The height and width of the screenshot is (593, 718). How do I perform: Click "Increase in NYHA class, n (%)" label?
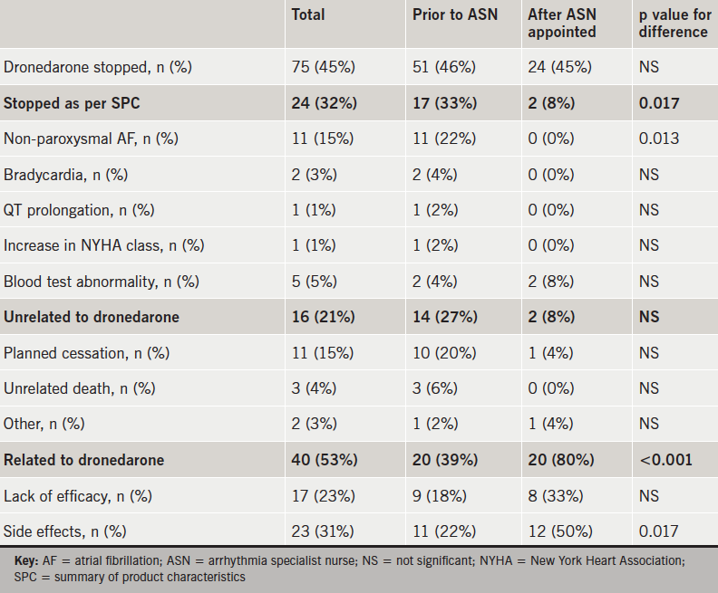click(x=103, y=246)
